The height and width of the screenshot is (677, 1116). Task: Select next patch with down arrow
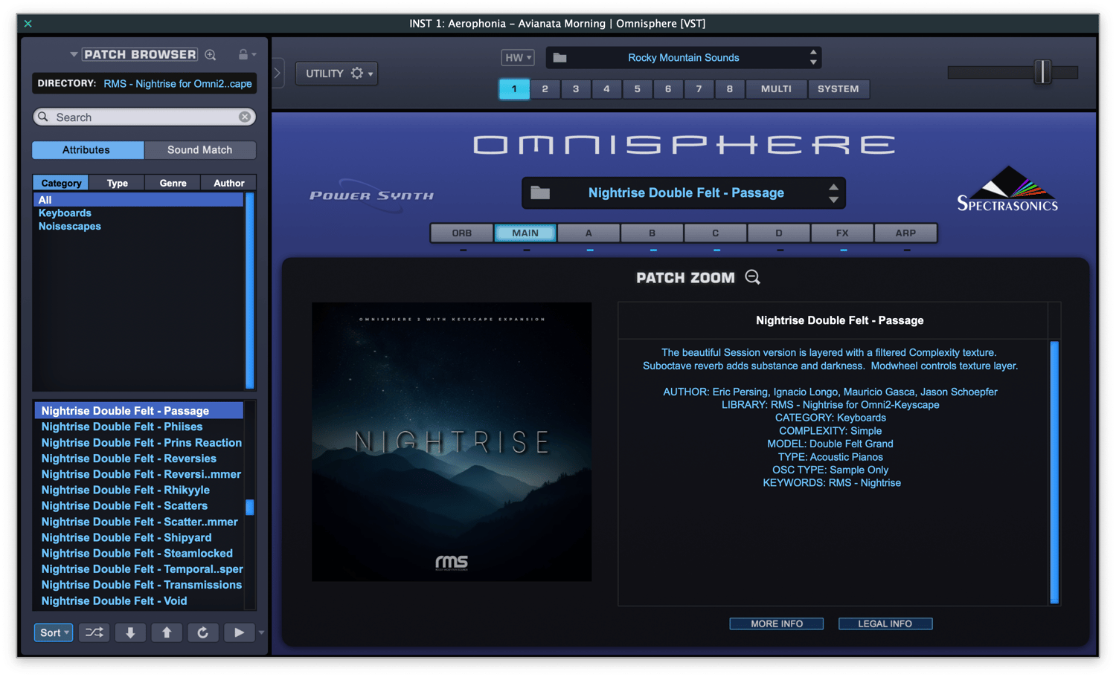(130, 632)
